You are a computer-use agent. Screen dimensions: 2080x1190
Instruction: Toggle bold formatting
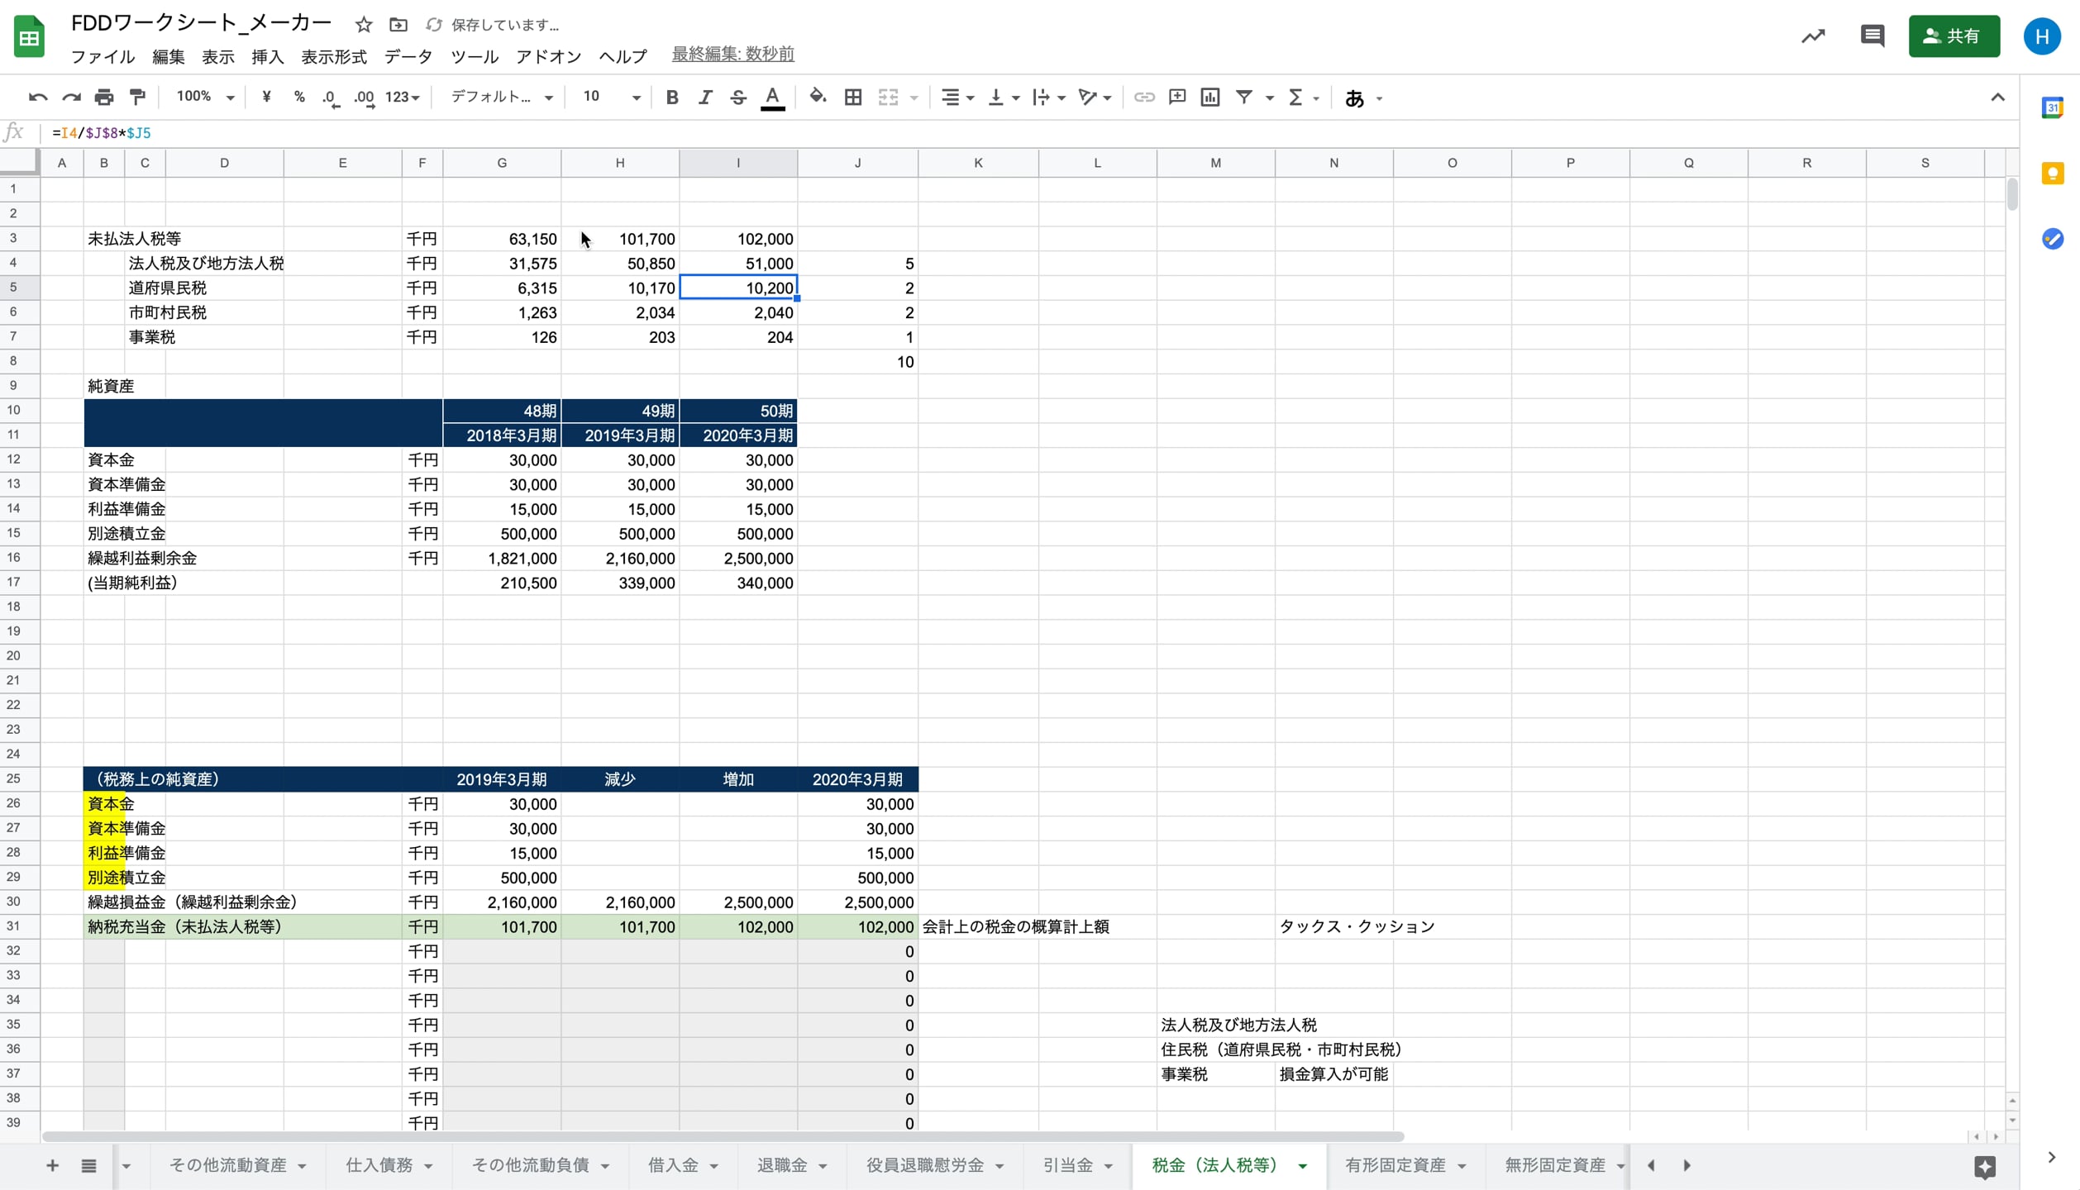671,98
